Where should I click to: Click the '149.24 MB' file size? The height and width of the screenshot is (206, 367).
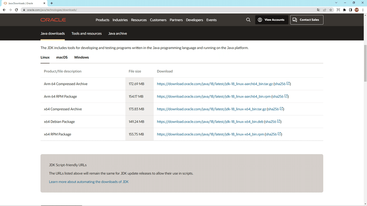click(136, 121)
